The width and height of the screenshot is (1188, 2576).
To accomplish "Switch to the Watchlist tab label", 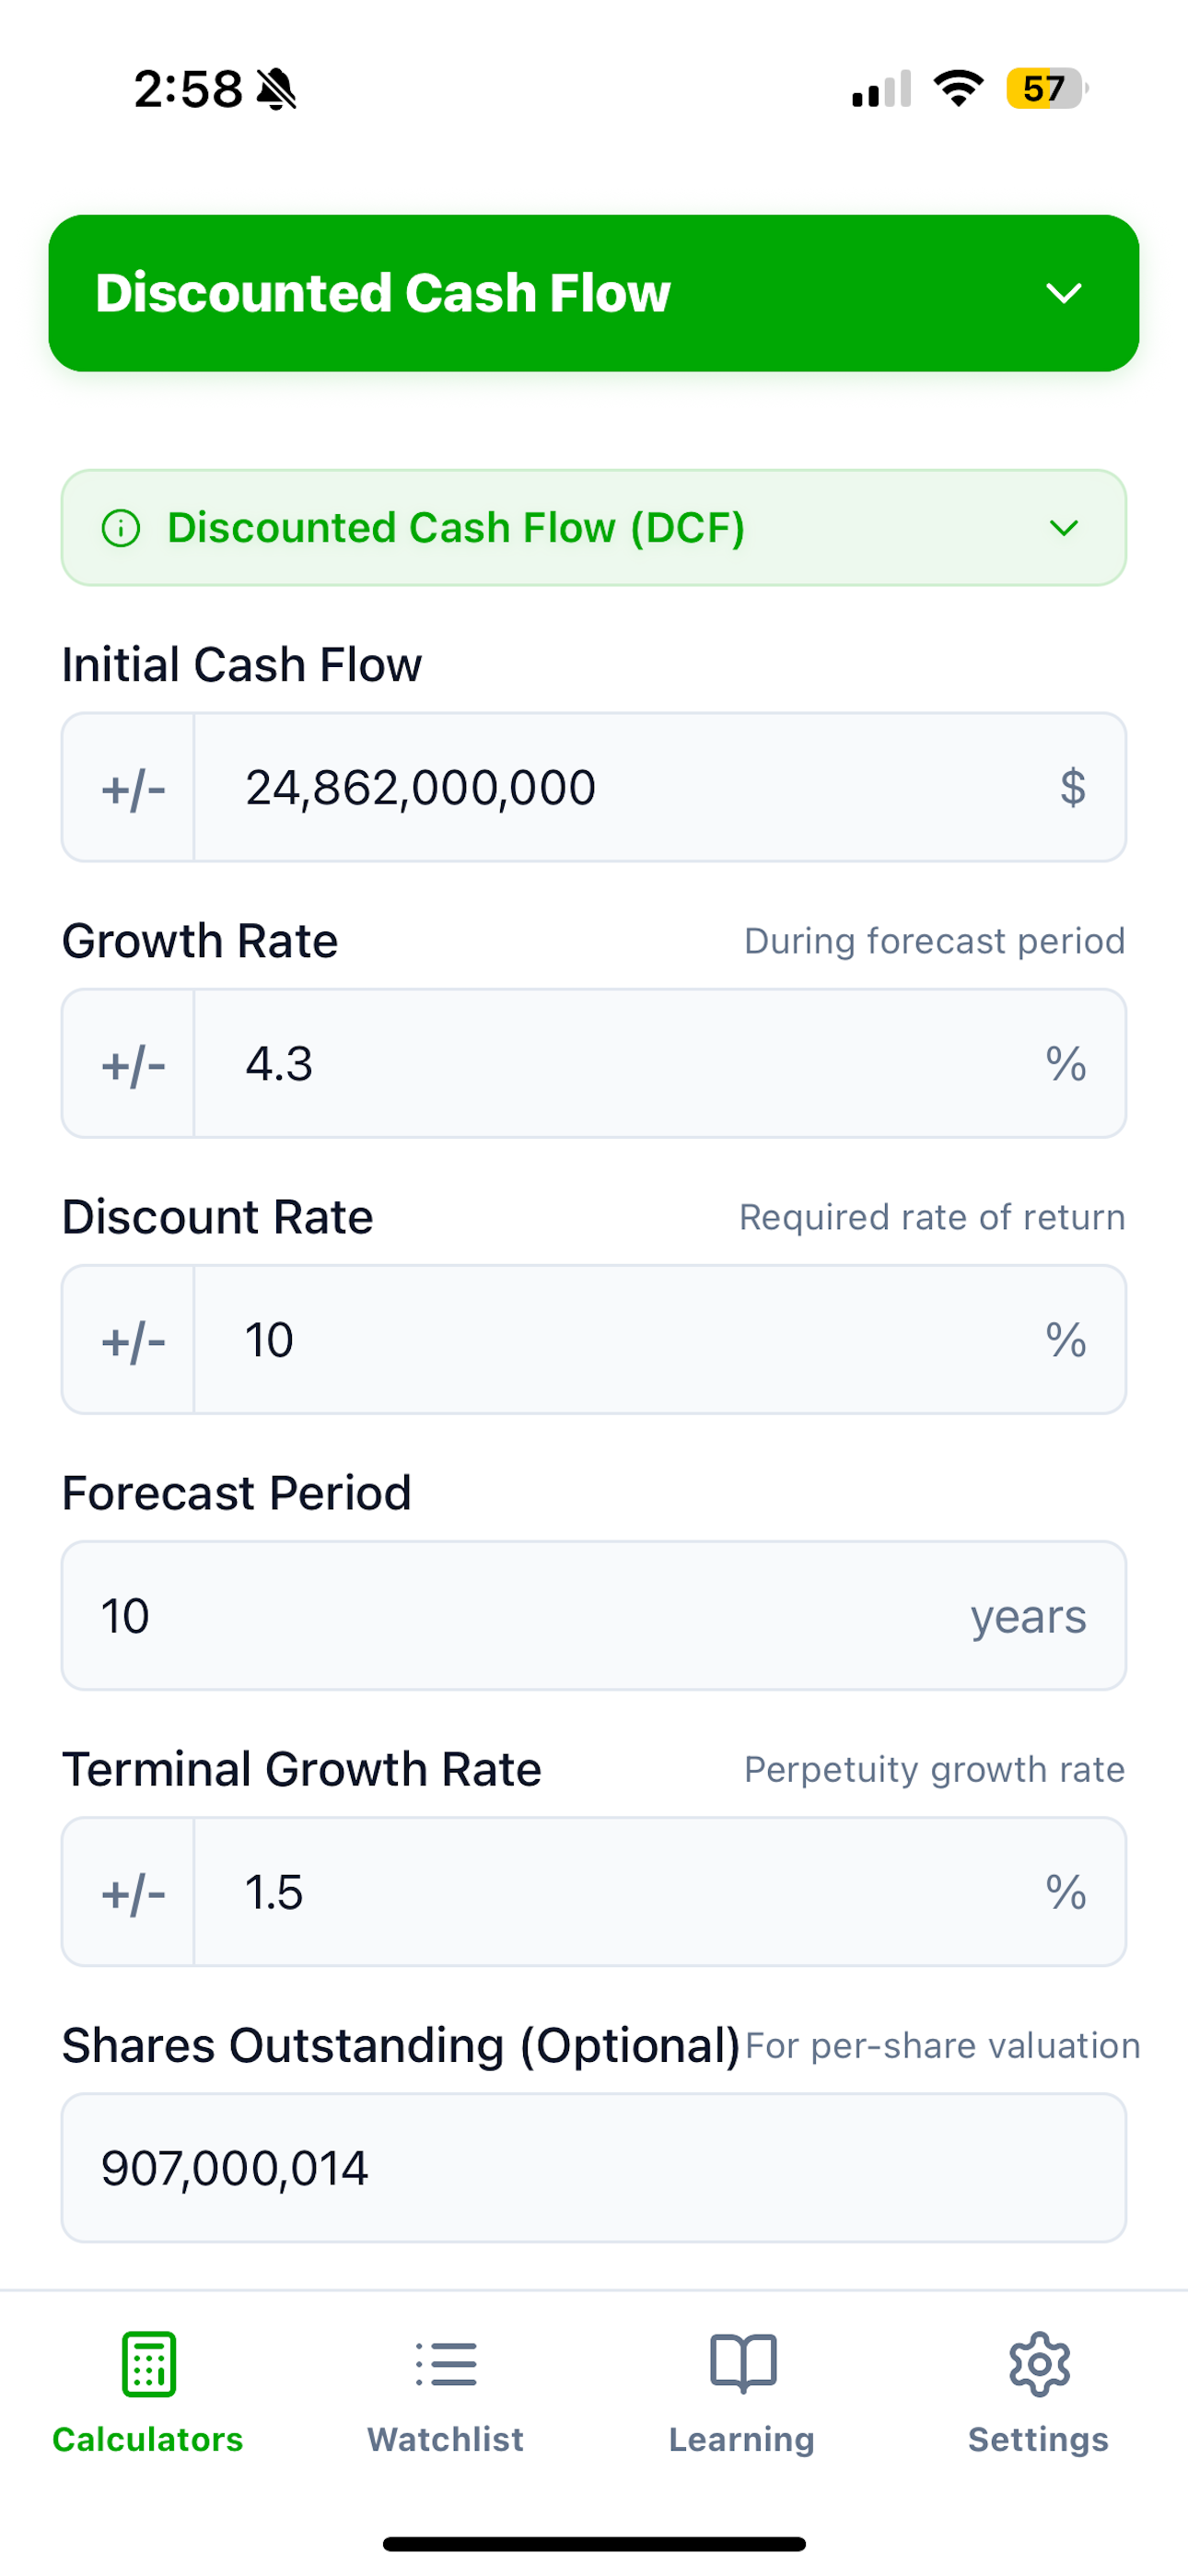I will coord(446,2439).
